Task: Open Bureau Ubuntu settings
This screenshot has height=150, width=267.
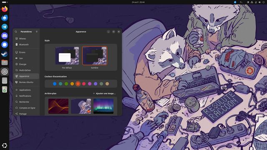Action: point(26,82)
